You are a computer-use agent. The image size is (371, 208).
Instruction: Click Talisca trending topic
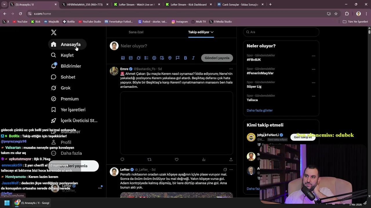[x=252, y=100]
